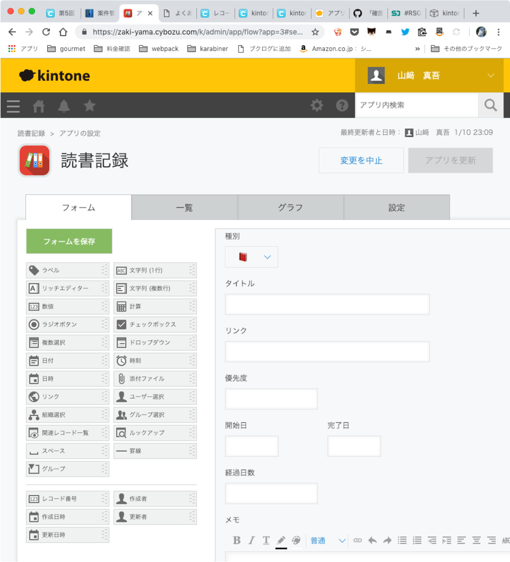Open the app settings gear icon
This screenshot has height=562, width=510.
316,105
